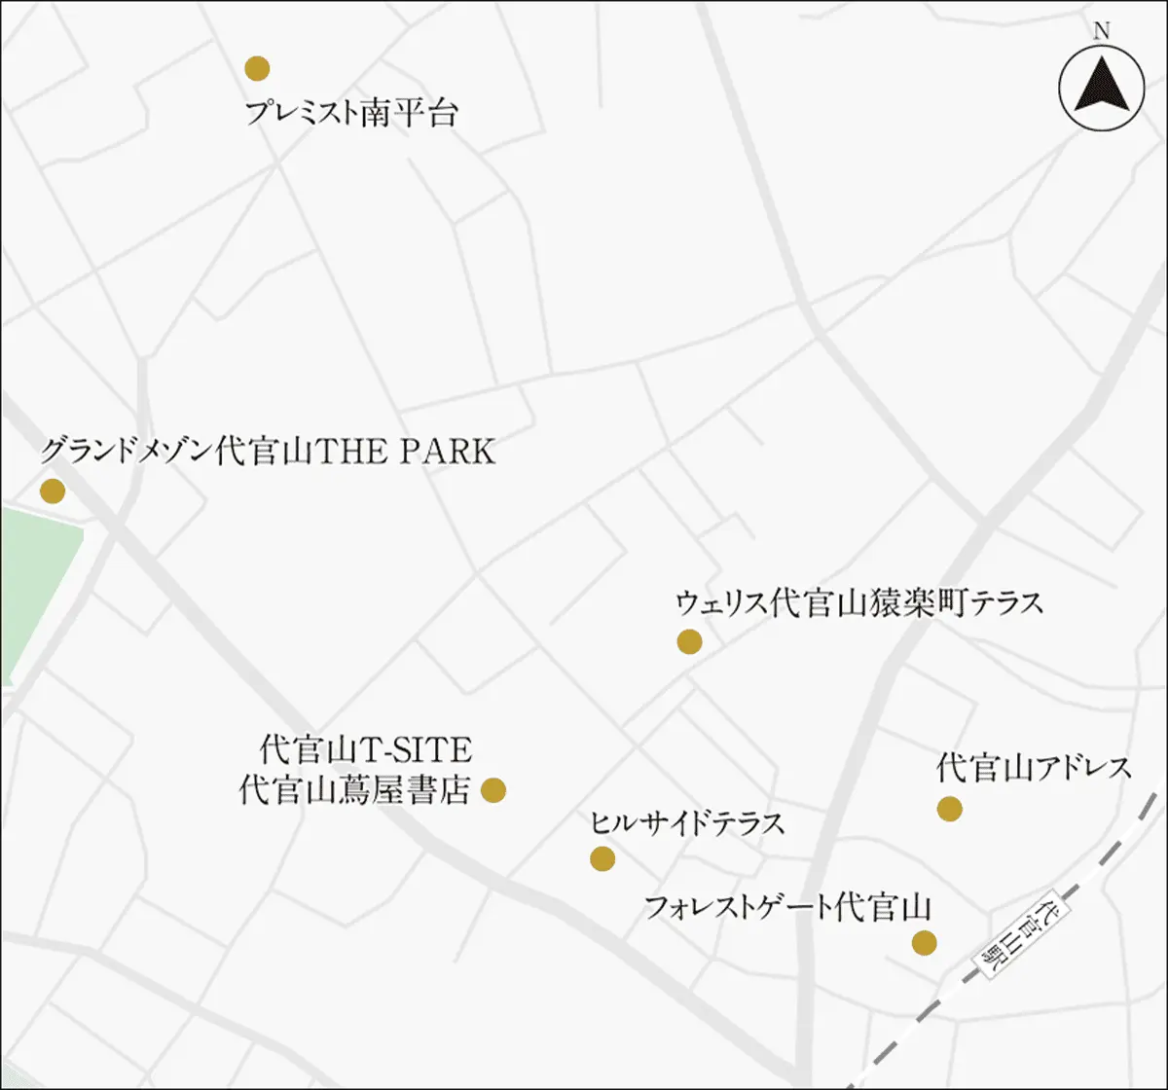Select the 代官山蔦屋書店 label
Screen dimensions: 1168x1090
[x=355, y=790]
